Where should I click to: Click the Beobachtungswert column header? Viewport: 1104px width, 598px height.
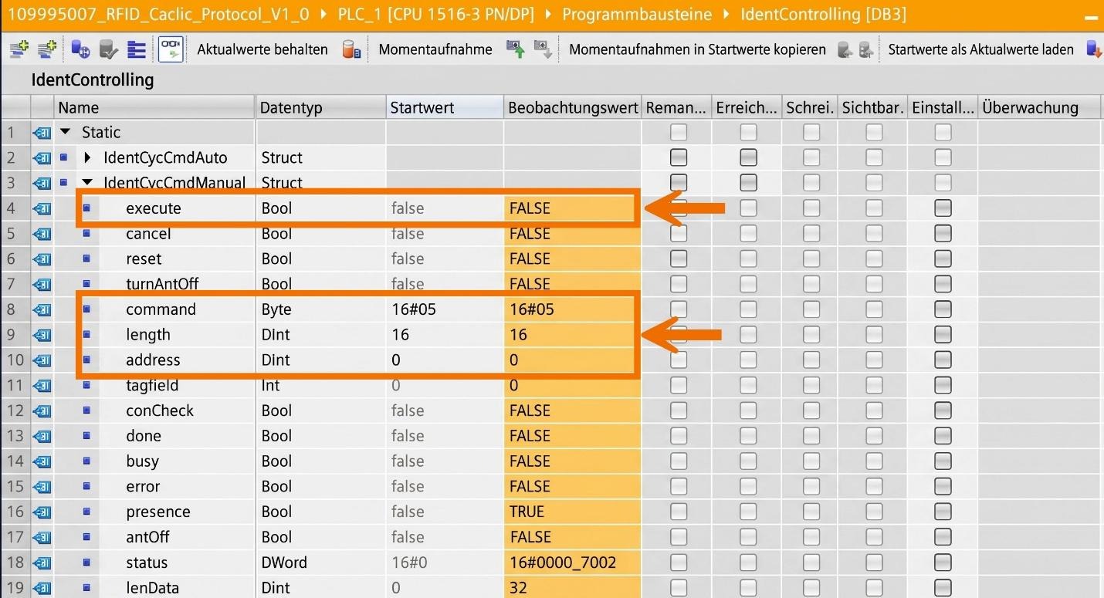coord(573,108)
